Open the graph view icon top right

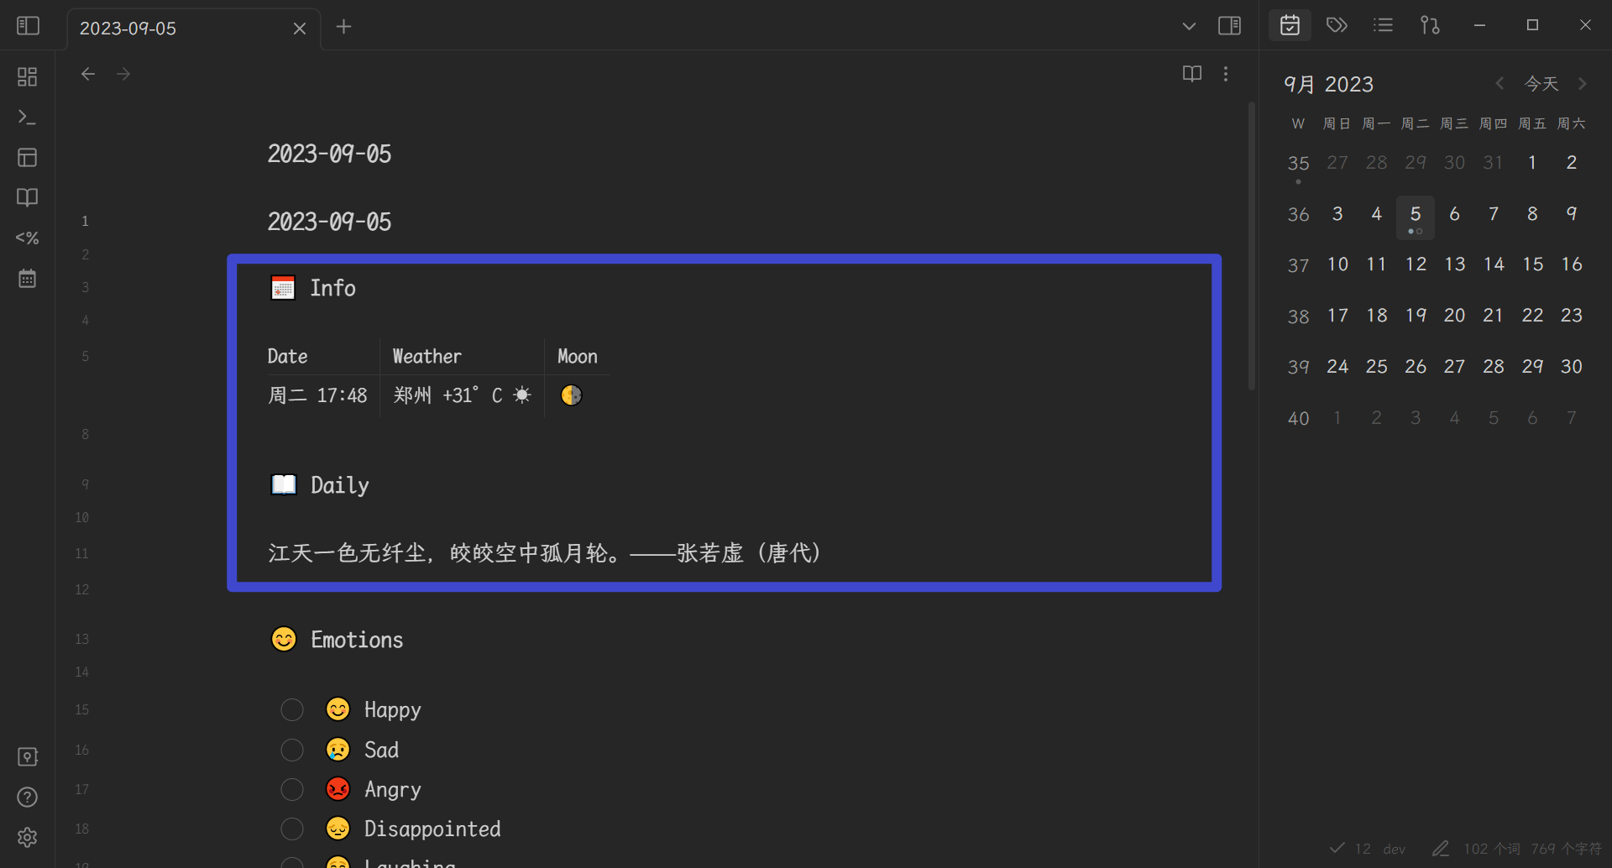pyautogui.click(x=1430, y=25)
